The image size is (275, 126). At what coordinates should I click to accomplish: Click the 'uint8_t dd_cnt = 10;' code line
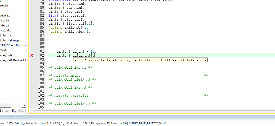click(76, 51)
